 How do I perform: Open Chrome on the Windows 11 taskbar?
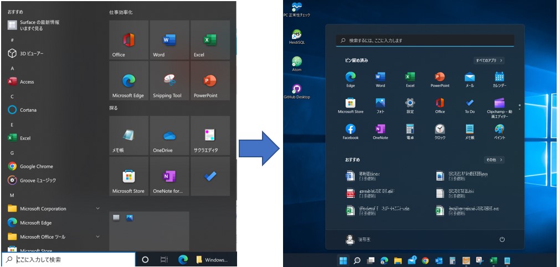pos(425,260)
